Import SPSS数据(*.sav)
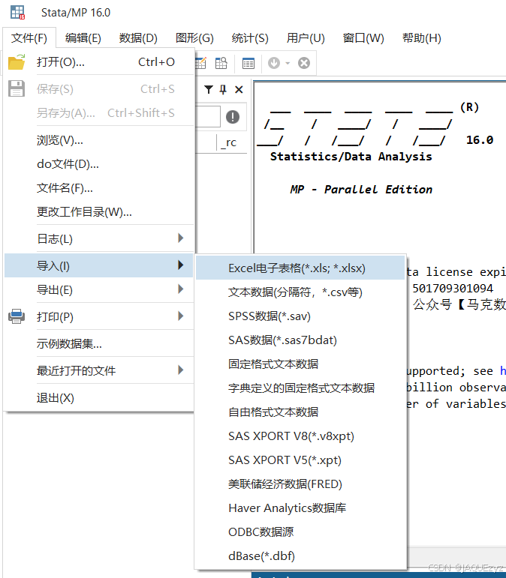 [x=300, y=316]
